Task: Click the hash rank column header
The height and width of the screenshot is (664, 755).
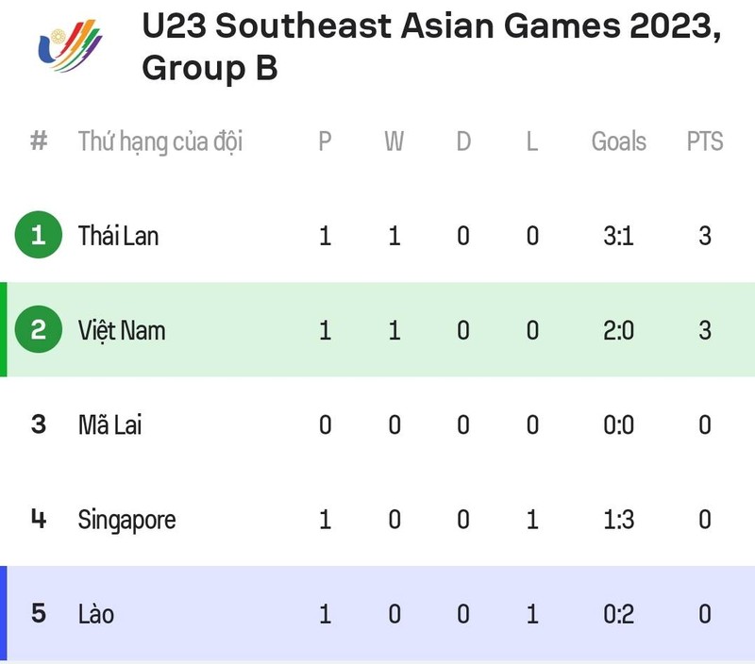Action: [39, 141]
